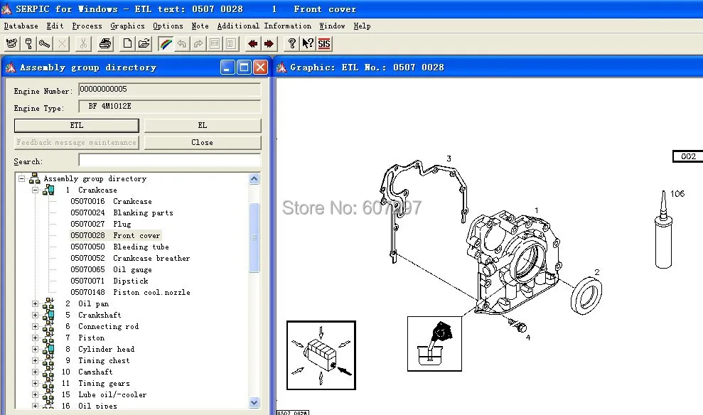
Task: Open the Additional Information menu
Action: pyautogui.click(x=264, y=26)
